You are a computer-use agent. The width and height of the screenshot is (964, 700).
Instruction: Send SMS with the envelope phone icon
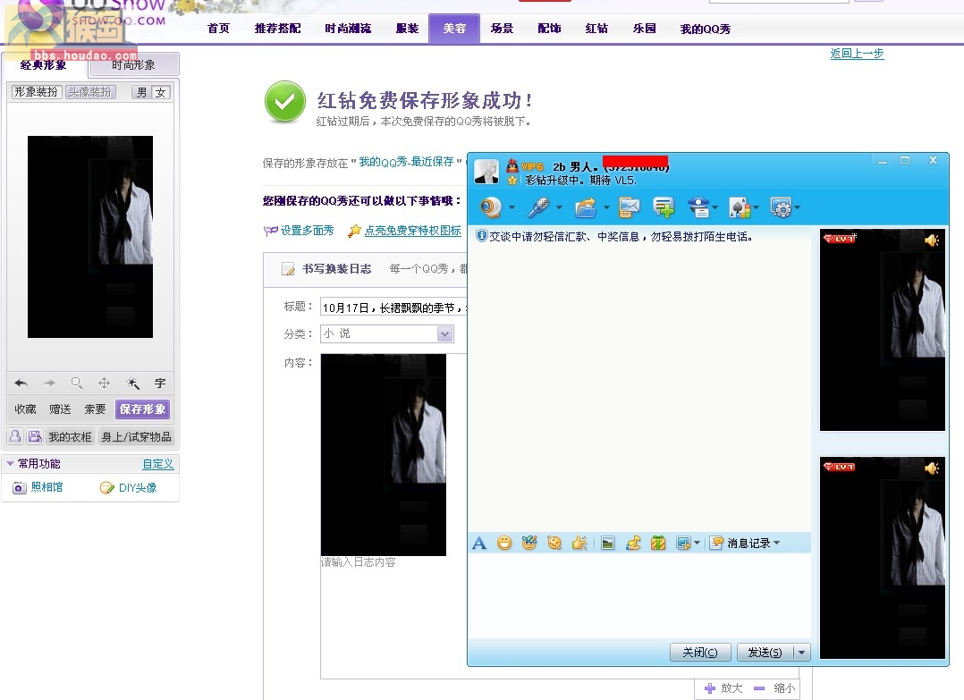(x=629, y=207)
